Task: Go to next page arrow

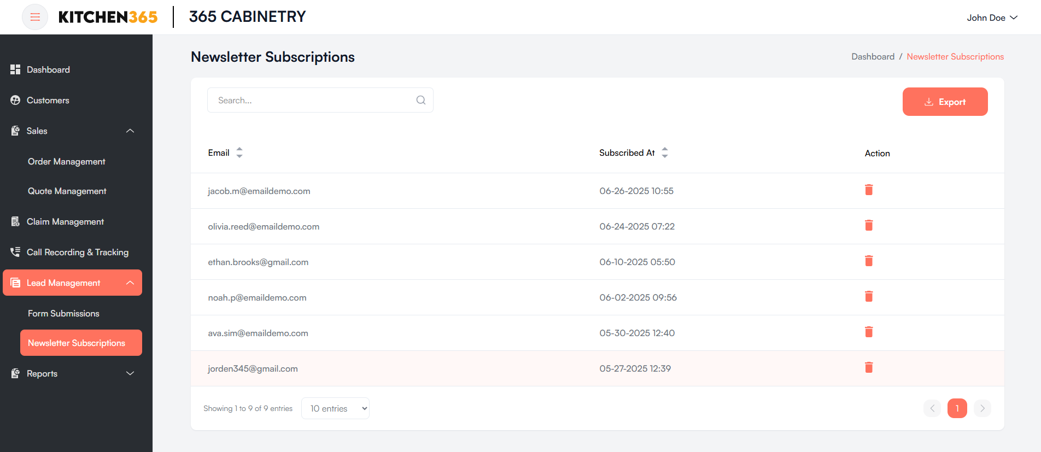Action: click(x=982, y=408)
